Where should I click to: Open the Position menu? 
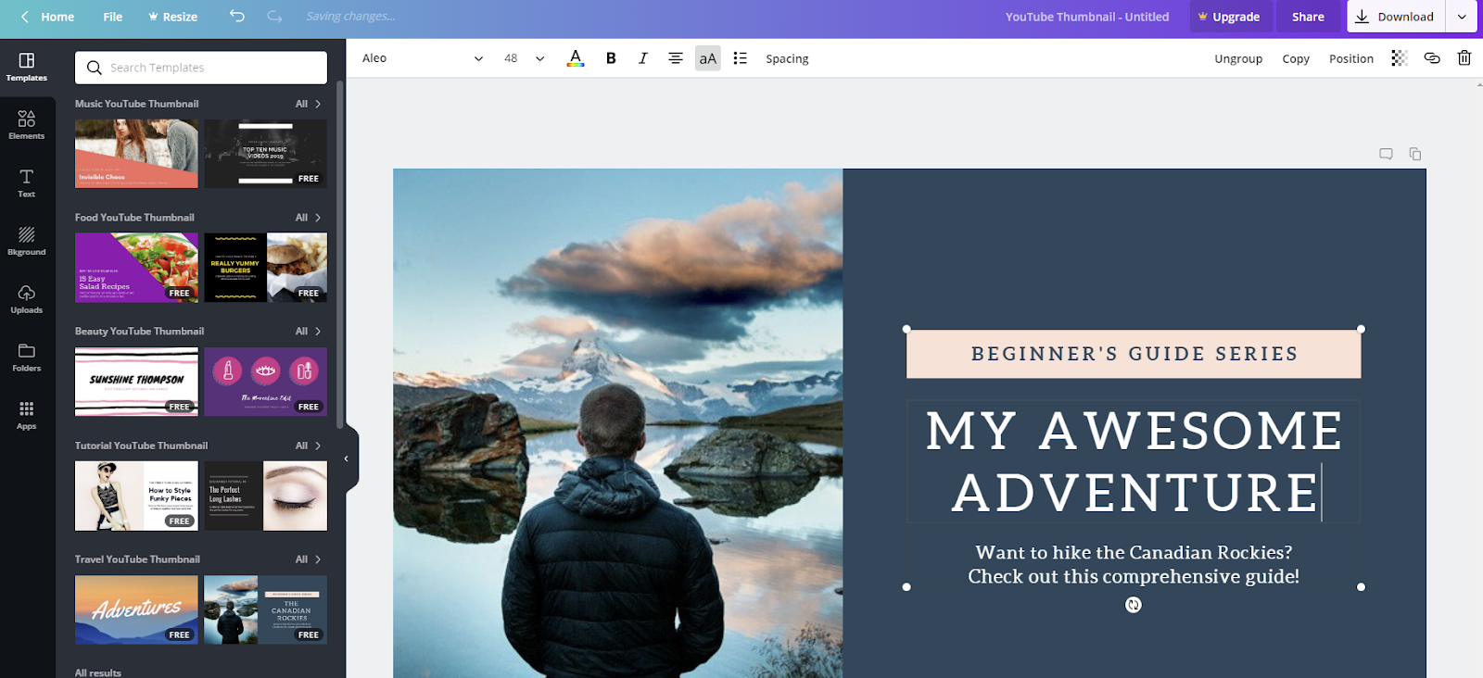pyautogui.click(x=1351, y=58)
